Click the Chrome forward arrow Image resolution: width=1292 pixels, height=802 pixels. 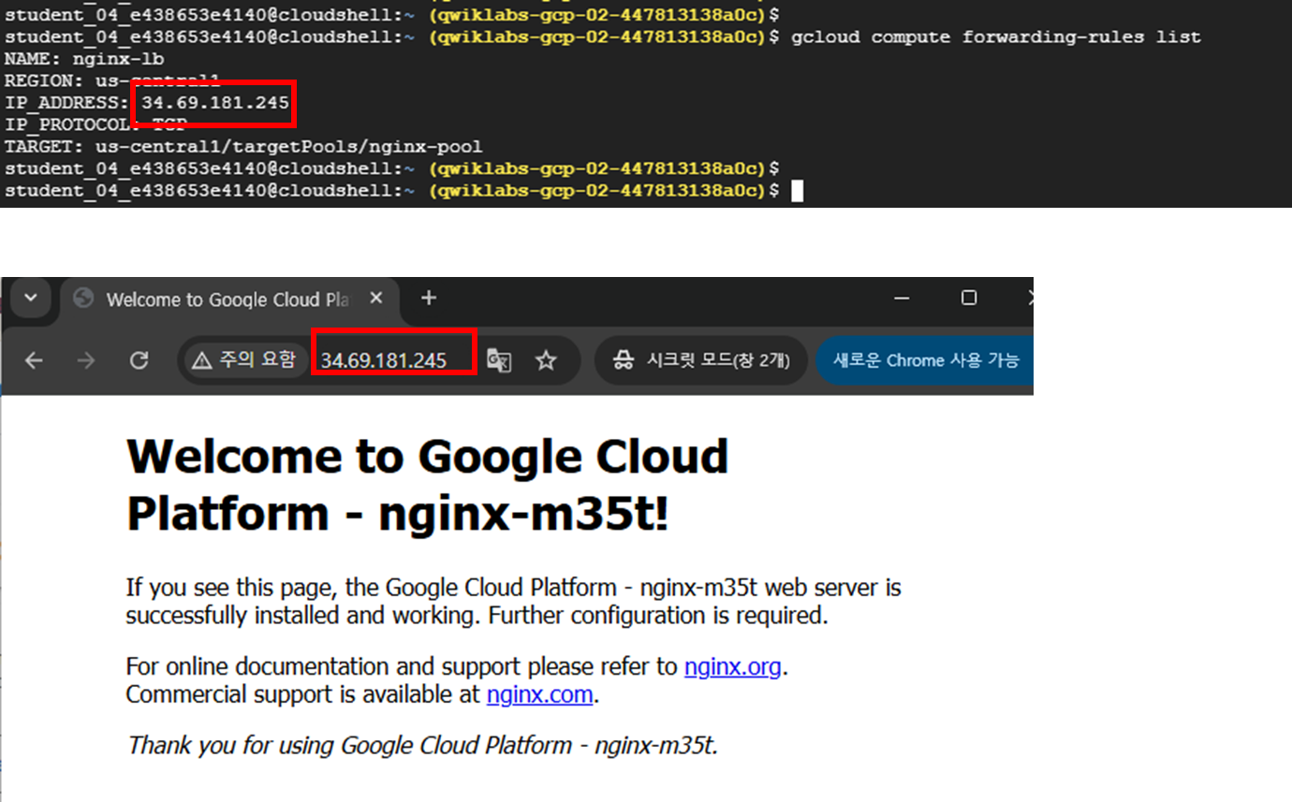86,360
